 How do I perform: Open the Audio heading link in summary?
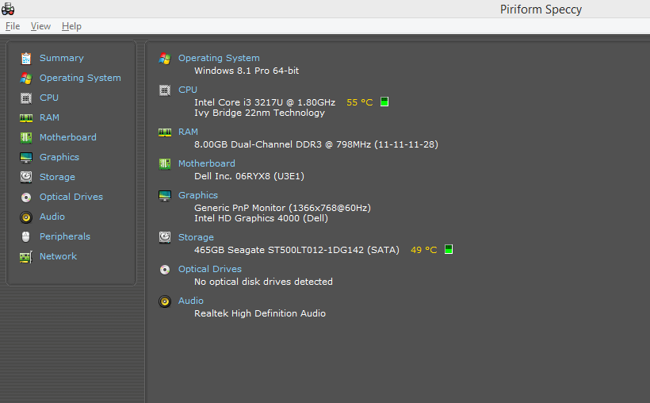(191, 301)
